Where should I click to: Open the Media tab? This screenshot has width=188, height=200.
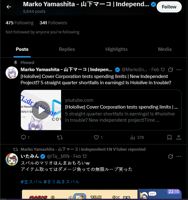165,49
